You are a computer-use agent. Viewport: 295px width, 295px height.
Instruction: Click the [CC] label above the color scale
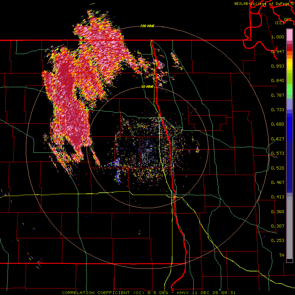(x=280, y=23)
